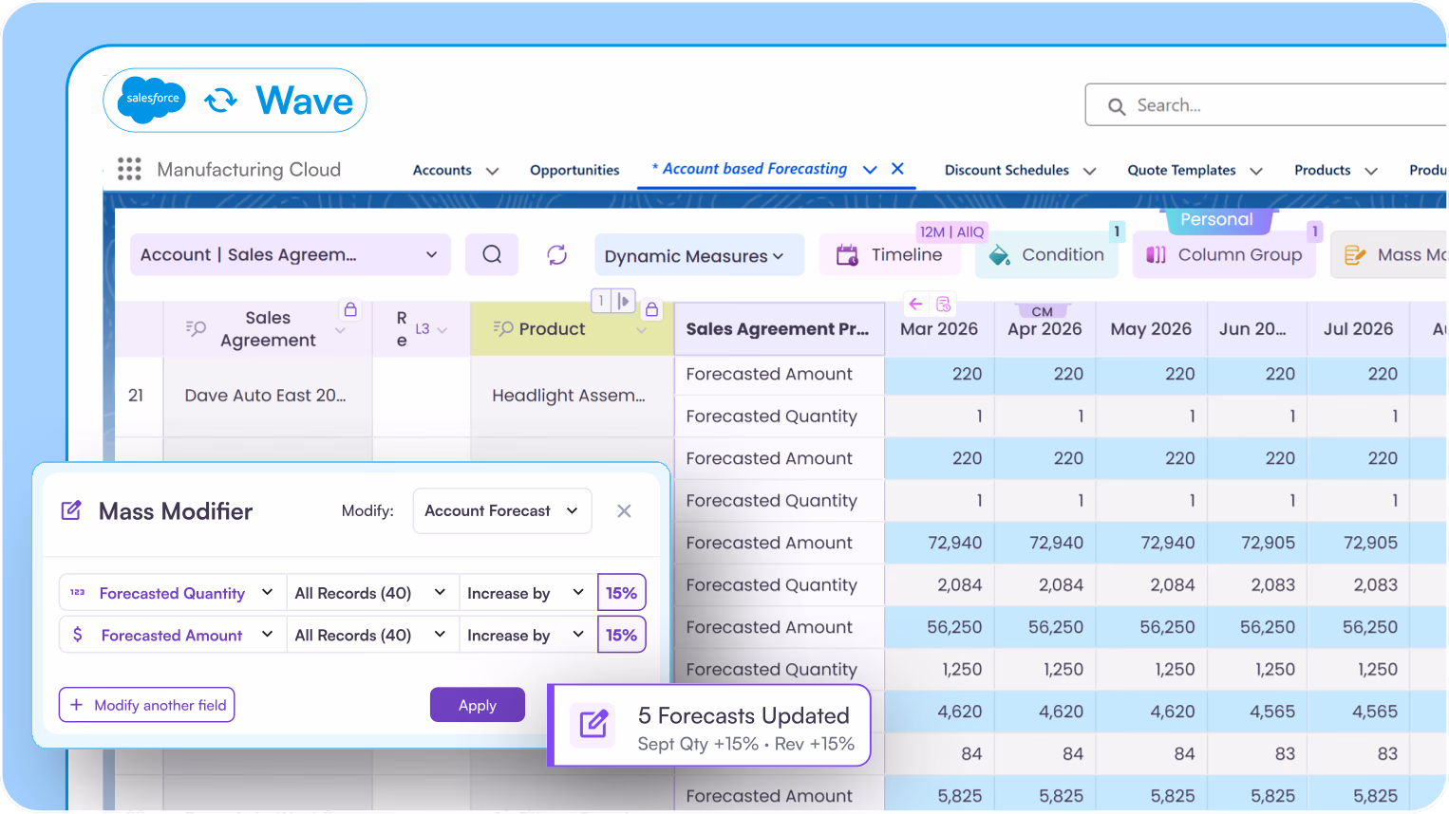Open the Forecasted Quantity field dropdown

coord(172,592)
